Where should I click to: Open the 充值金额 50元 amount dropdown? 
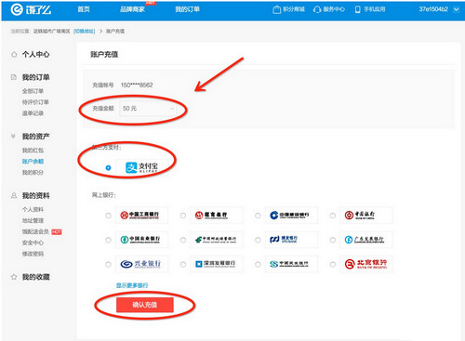click(148, 109)
